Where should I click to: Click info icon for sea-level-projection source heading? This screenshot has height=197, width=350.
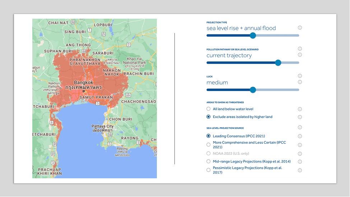(x=300, y=128)
